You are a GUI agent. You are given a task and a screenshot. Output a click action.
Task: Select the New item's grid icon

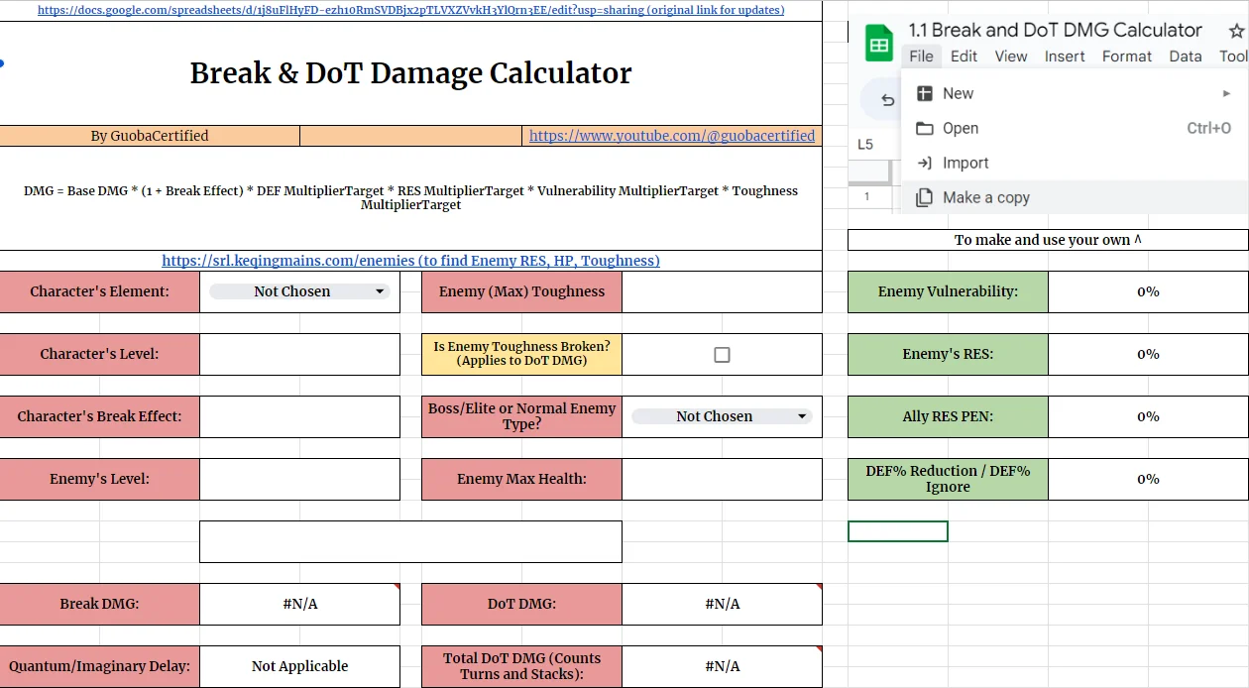[x=924, y=92]
